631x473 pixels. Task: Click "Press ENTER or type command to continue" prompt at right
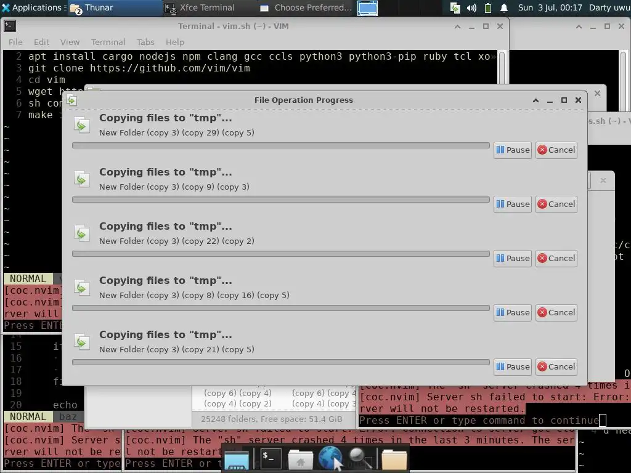click(x=479, y=421)
